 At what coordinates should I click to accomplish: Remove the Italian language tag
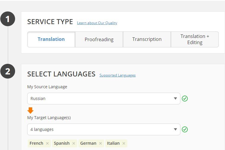click(x=124, y=144)
